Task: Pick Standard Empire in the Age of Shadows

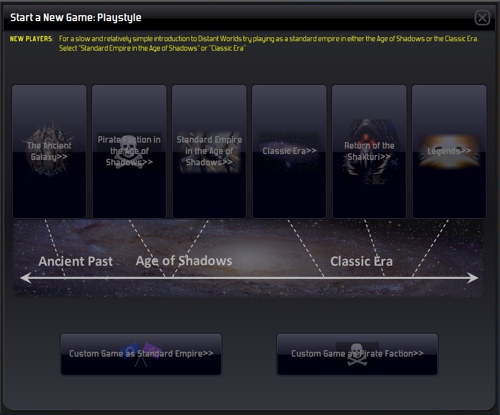Action: pos(209,151)
